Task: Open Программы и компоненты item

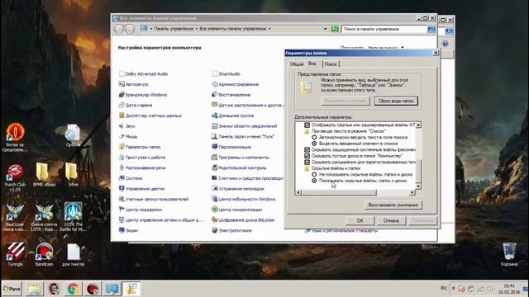Action: tap(241, 158)
